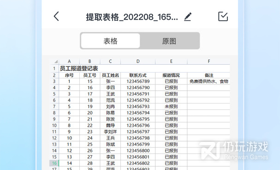Click the 序号 header cell
Viewport: 280px width, 170px height.
(x=69, y=75)
